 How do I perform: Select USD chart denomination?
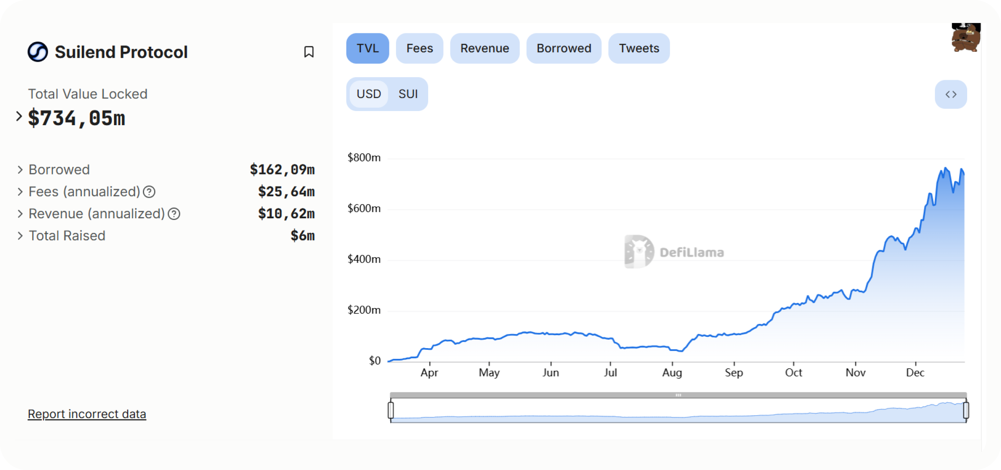368,94
